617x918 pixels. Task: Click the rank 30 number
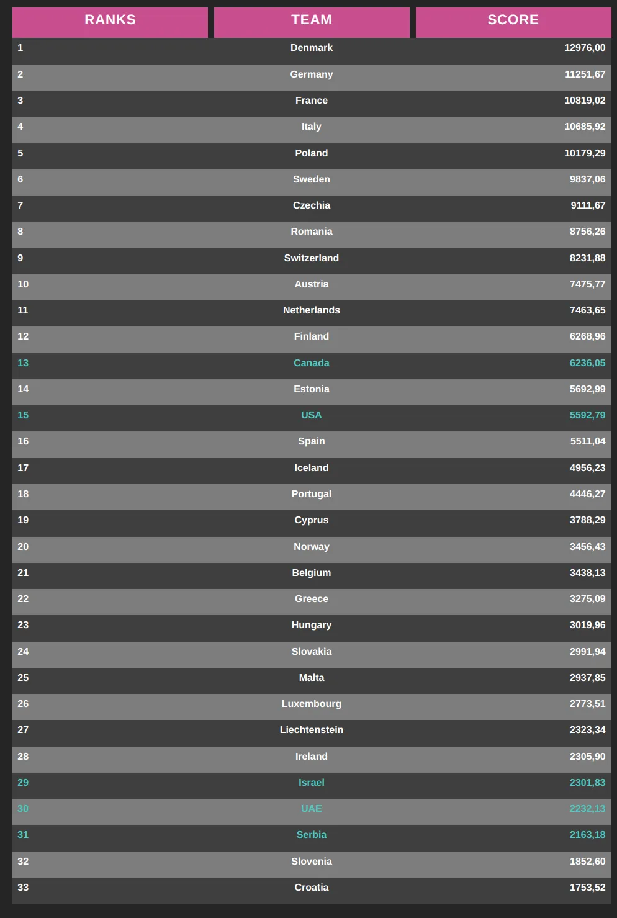click(23, 809)
